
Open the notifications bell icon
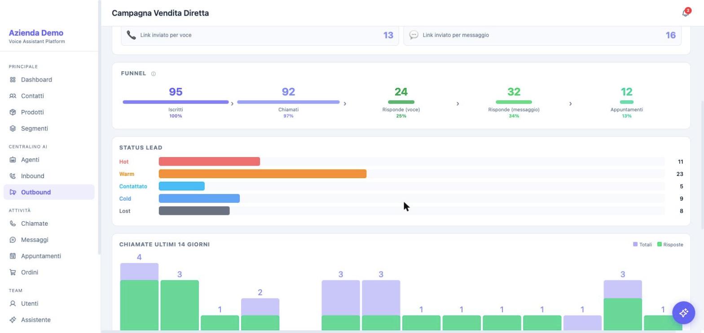(x=685, y=13)
